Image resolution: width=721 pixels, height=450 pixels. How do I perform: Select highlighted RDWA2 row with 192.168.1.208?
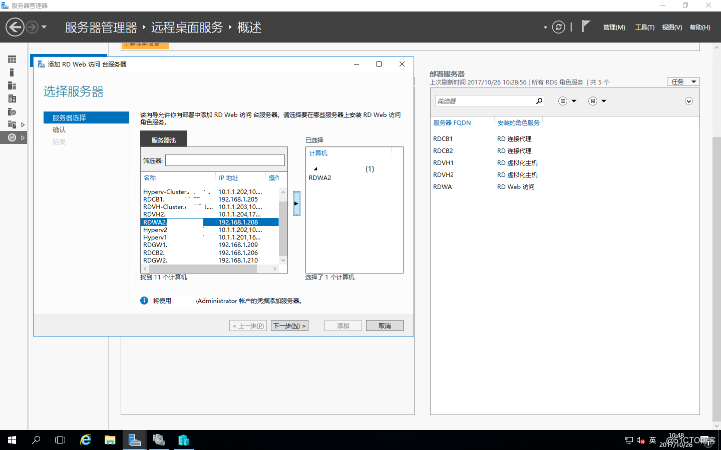(210, 222)
